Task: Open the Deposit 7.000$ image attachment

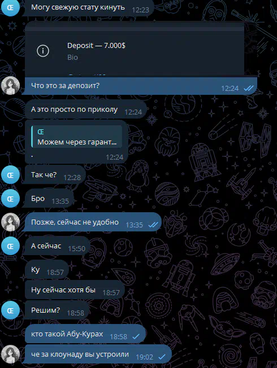Action: (135, 49)
